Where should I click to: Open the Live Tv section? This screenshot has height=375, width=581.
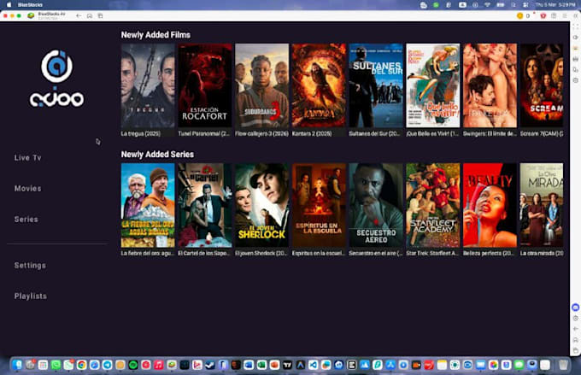pyautogui.click(x=28, y=158)
